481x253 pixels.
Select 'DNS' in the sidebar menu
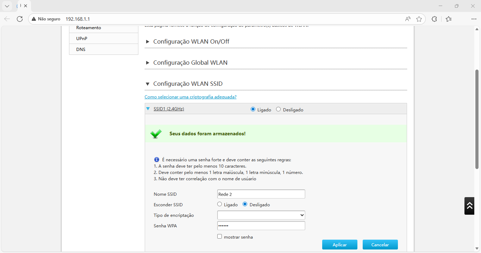pos(81,49)
